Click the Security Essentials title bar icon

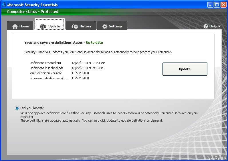point(4,5)
